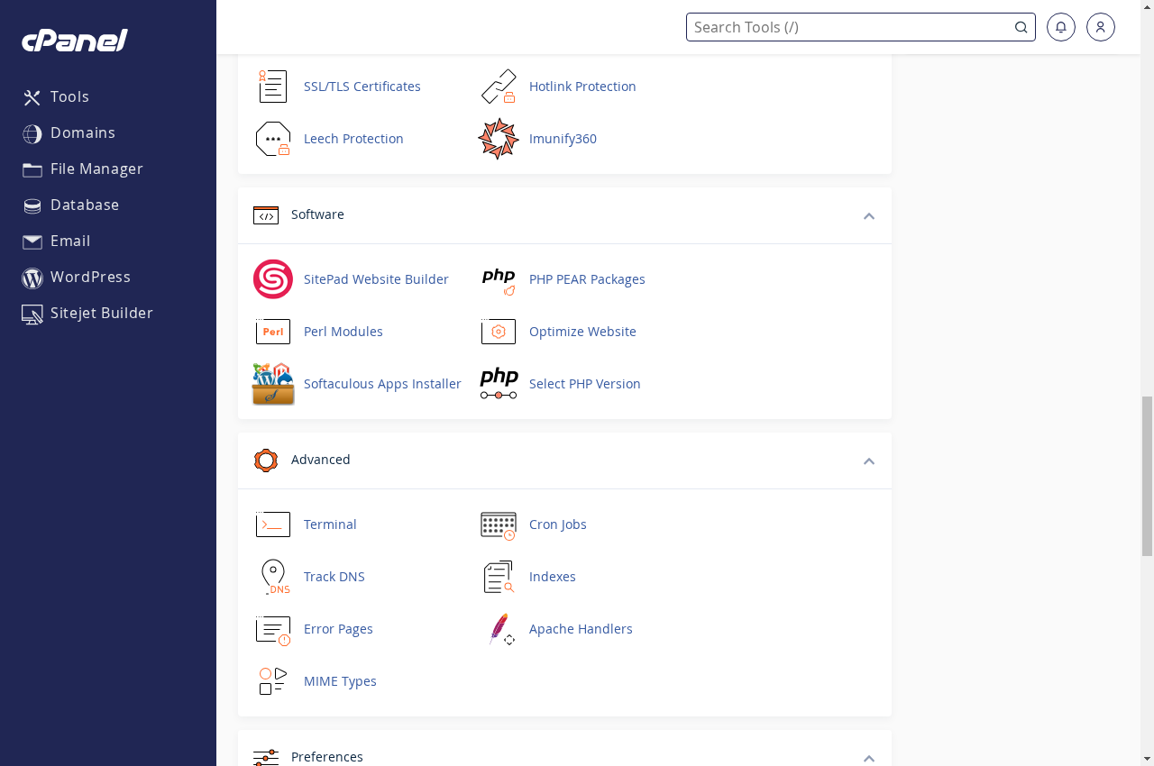1154x766 pixels.
Task: Click the search magnifier icon
Action: click(x=1021, y=27)
